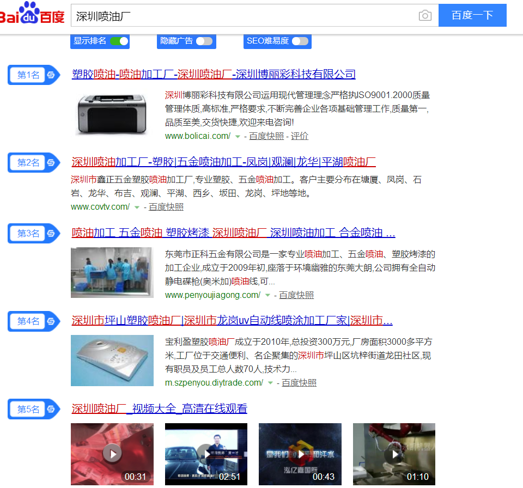
Task: Open 百度快照 for the szpenyou.diytrade.com result
Action: point(299,382)
